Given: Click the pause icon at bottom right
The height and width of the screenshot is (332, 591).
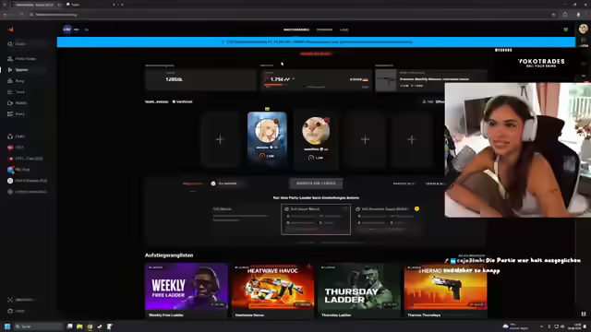Looking at the screenshot, I should (x=583, y=314).
